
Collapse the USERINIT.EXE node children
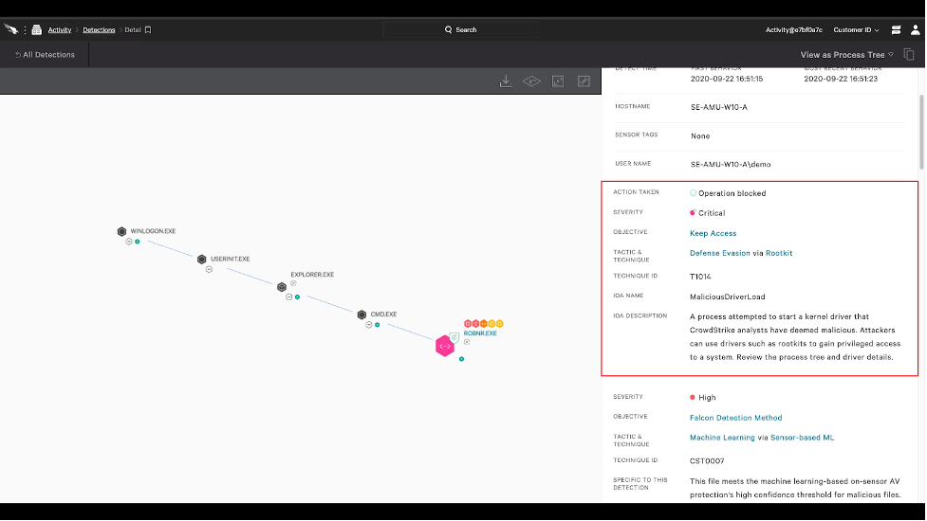click(x=209, y=269)
